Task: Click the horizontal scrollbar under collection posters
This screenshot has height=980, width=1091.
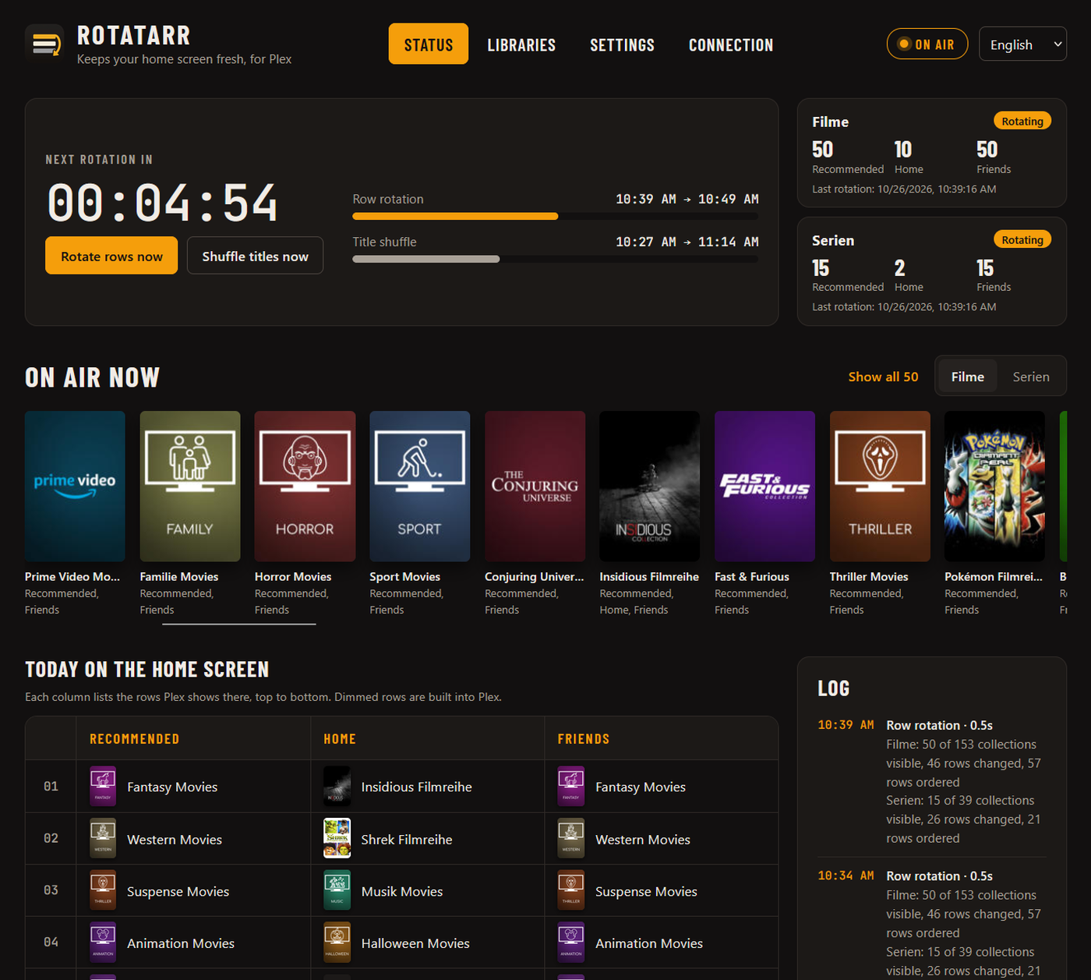Action: [238, 624]
